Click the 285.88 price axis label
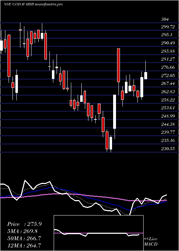 (x=168, y=51)
